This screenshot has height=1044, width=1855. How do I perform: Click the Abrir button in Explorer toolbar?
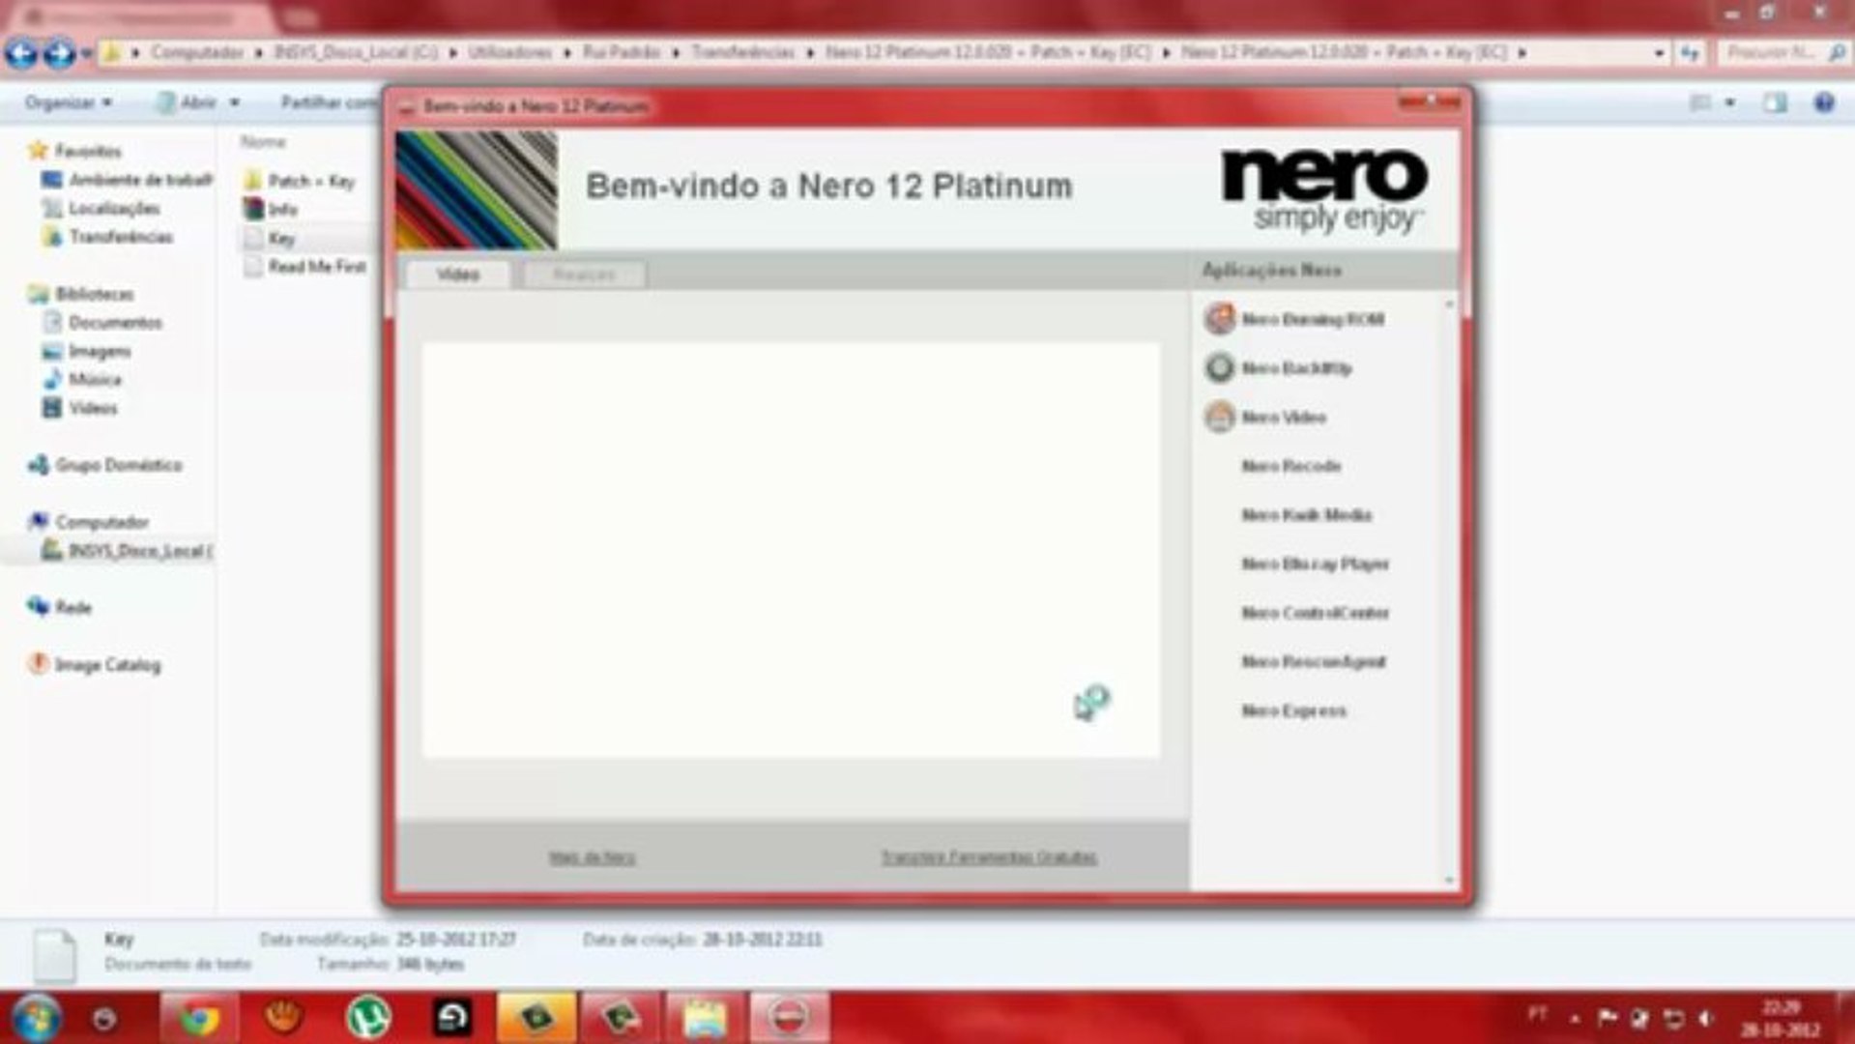pos(187,102)
